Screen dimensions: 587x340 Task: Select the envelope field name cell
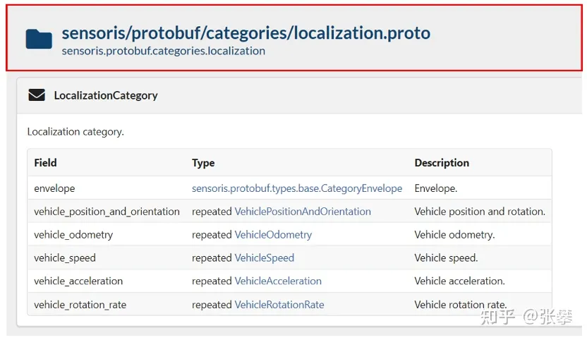(x=54, y=188)
